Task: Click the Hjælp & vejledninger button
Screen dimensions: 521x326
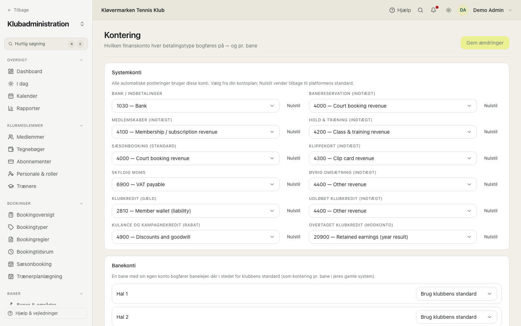Action: coord(46,313)
